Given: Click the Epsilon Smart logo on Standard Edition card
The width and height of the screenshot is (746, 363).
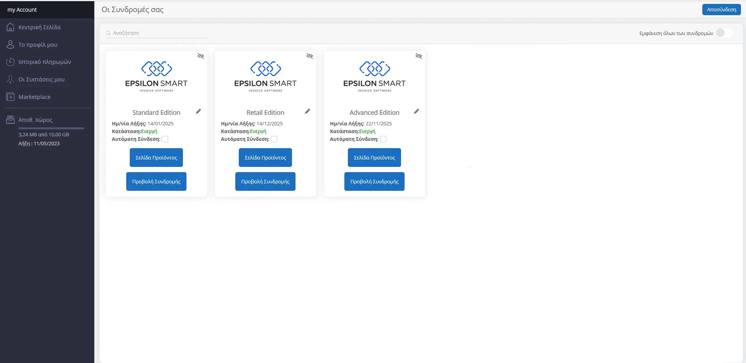Looking at the screenshot, I should [156, 76].
